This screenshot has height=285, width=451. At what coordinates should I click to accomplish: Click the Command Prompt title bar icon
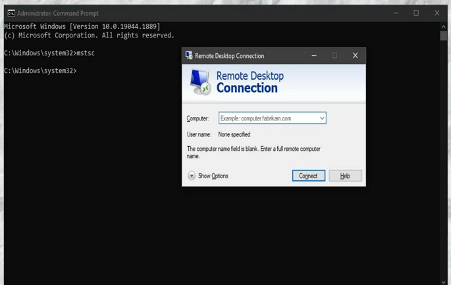(11, 13)
